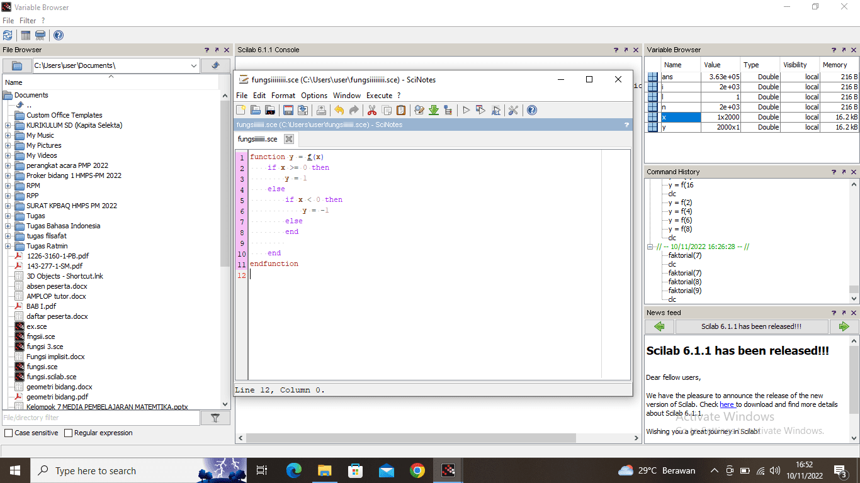The image size is (860, 483).
Task: Select variable x row in Variable Browser
Action: (752, 117)
